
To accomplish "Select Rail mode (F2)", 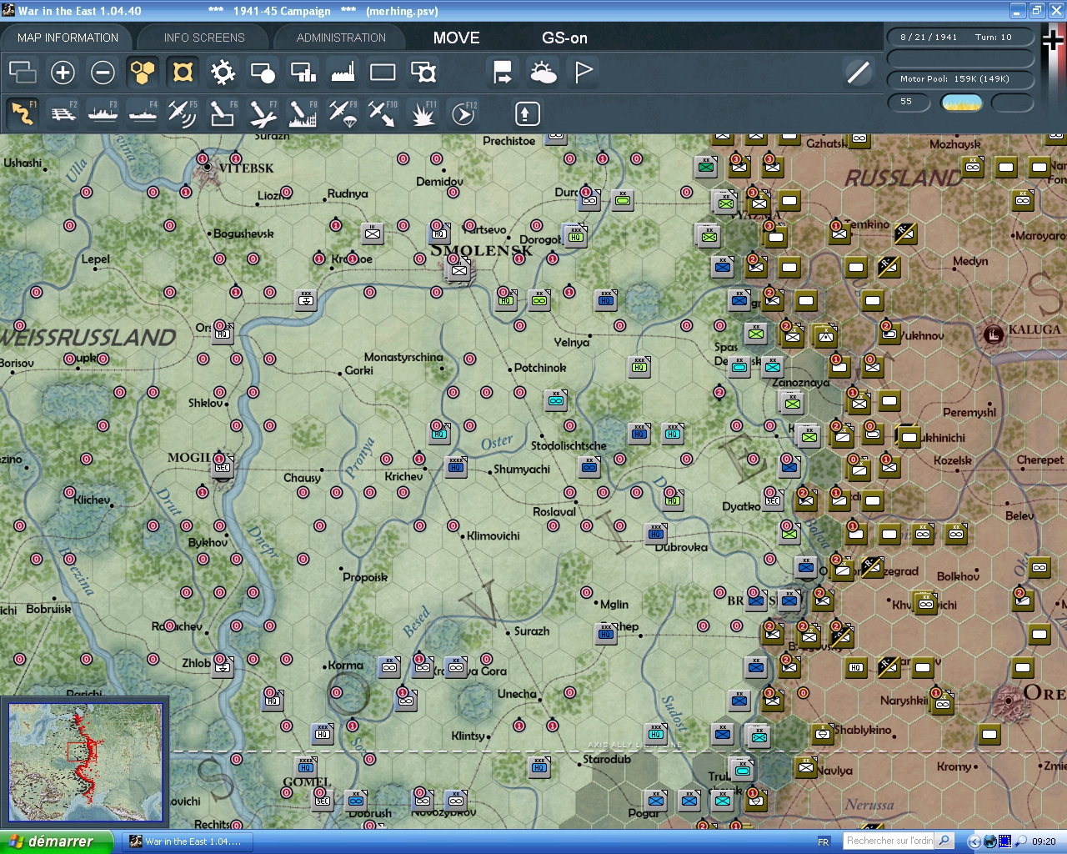I will [x=63, y=113].
